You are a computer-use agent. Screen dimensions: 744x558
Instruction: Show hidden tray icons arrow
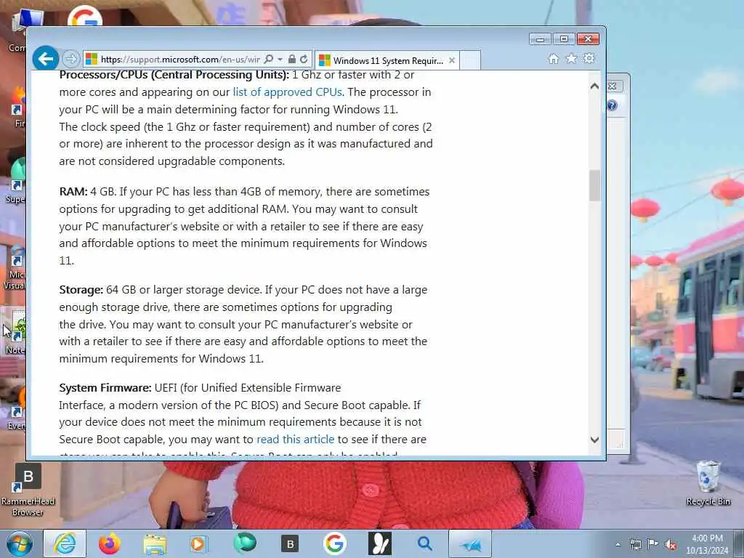pos(618,545)
